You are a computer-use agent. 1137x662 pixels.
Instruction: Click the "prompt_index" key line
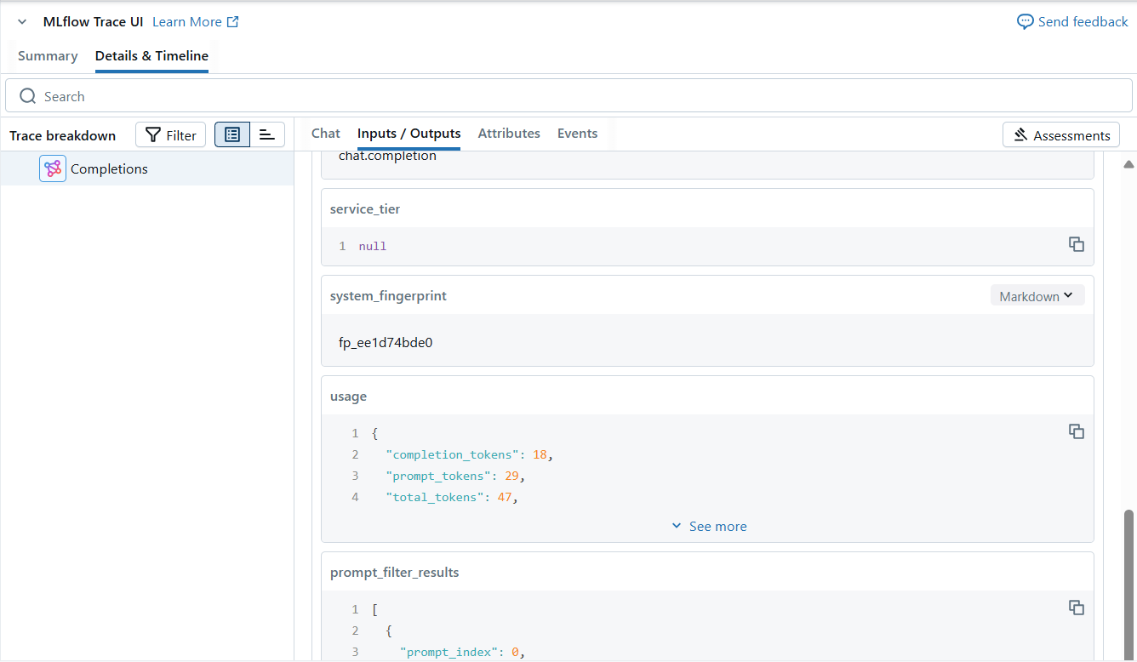[460, 652]
